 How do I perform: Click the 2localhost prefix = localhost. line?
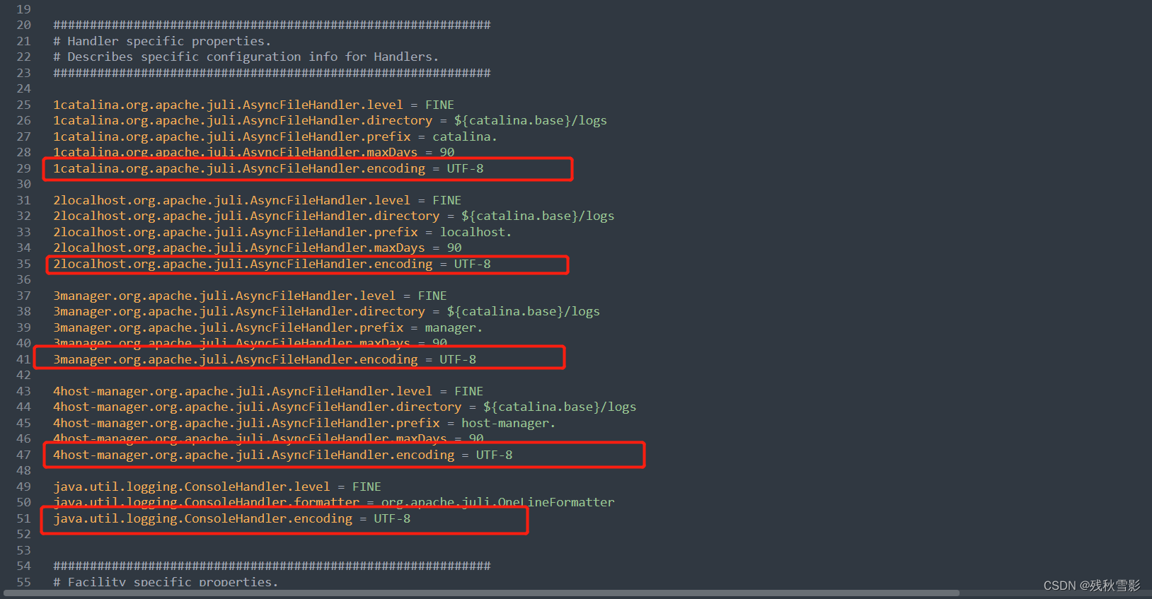point(282,232)
